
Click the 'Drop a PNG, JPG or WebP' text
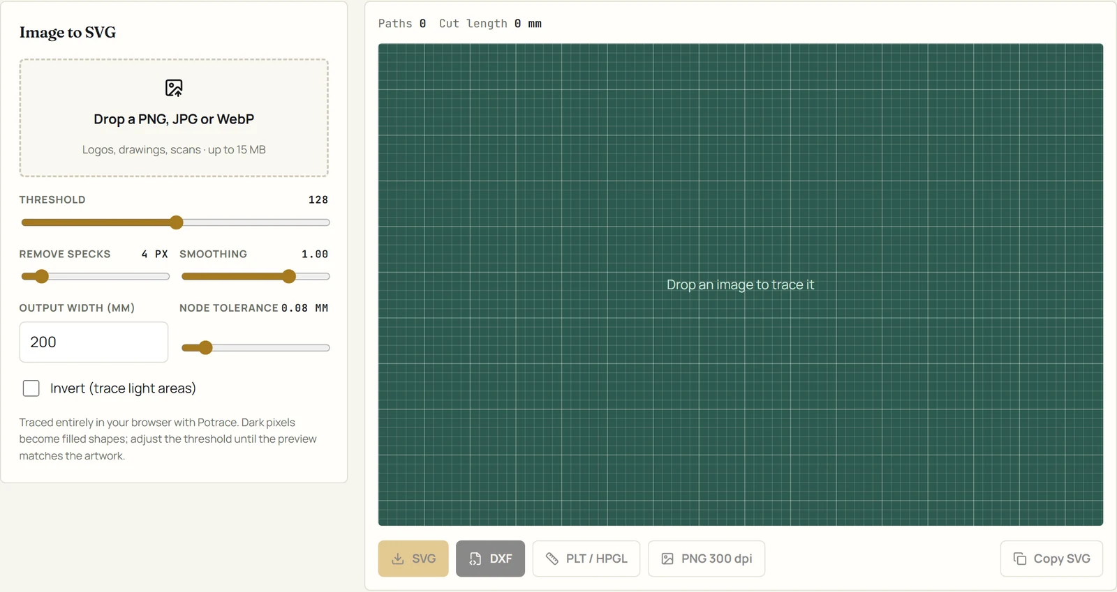(x=174, y=119)
